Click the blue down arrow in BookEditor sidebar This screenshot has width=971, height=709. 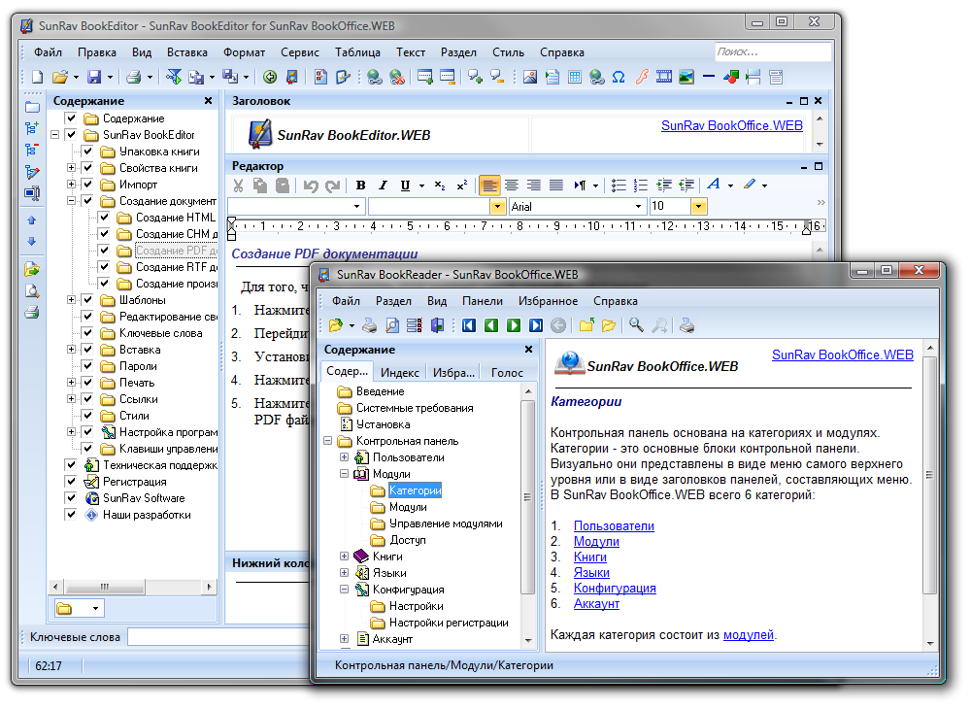coord(32,242)
